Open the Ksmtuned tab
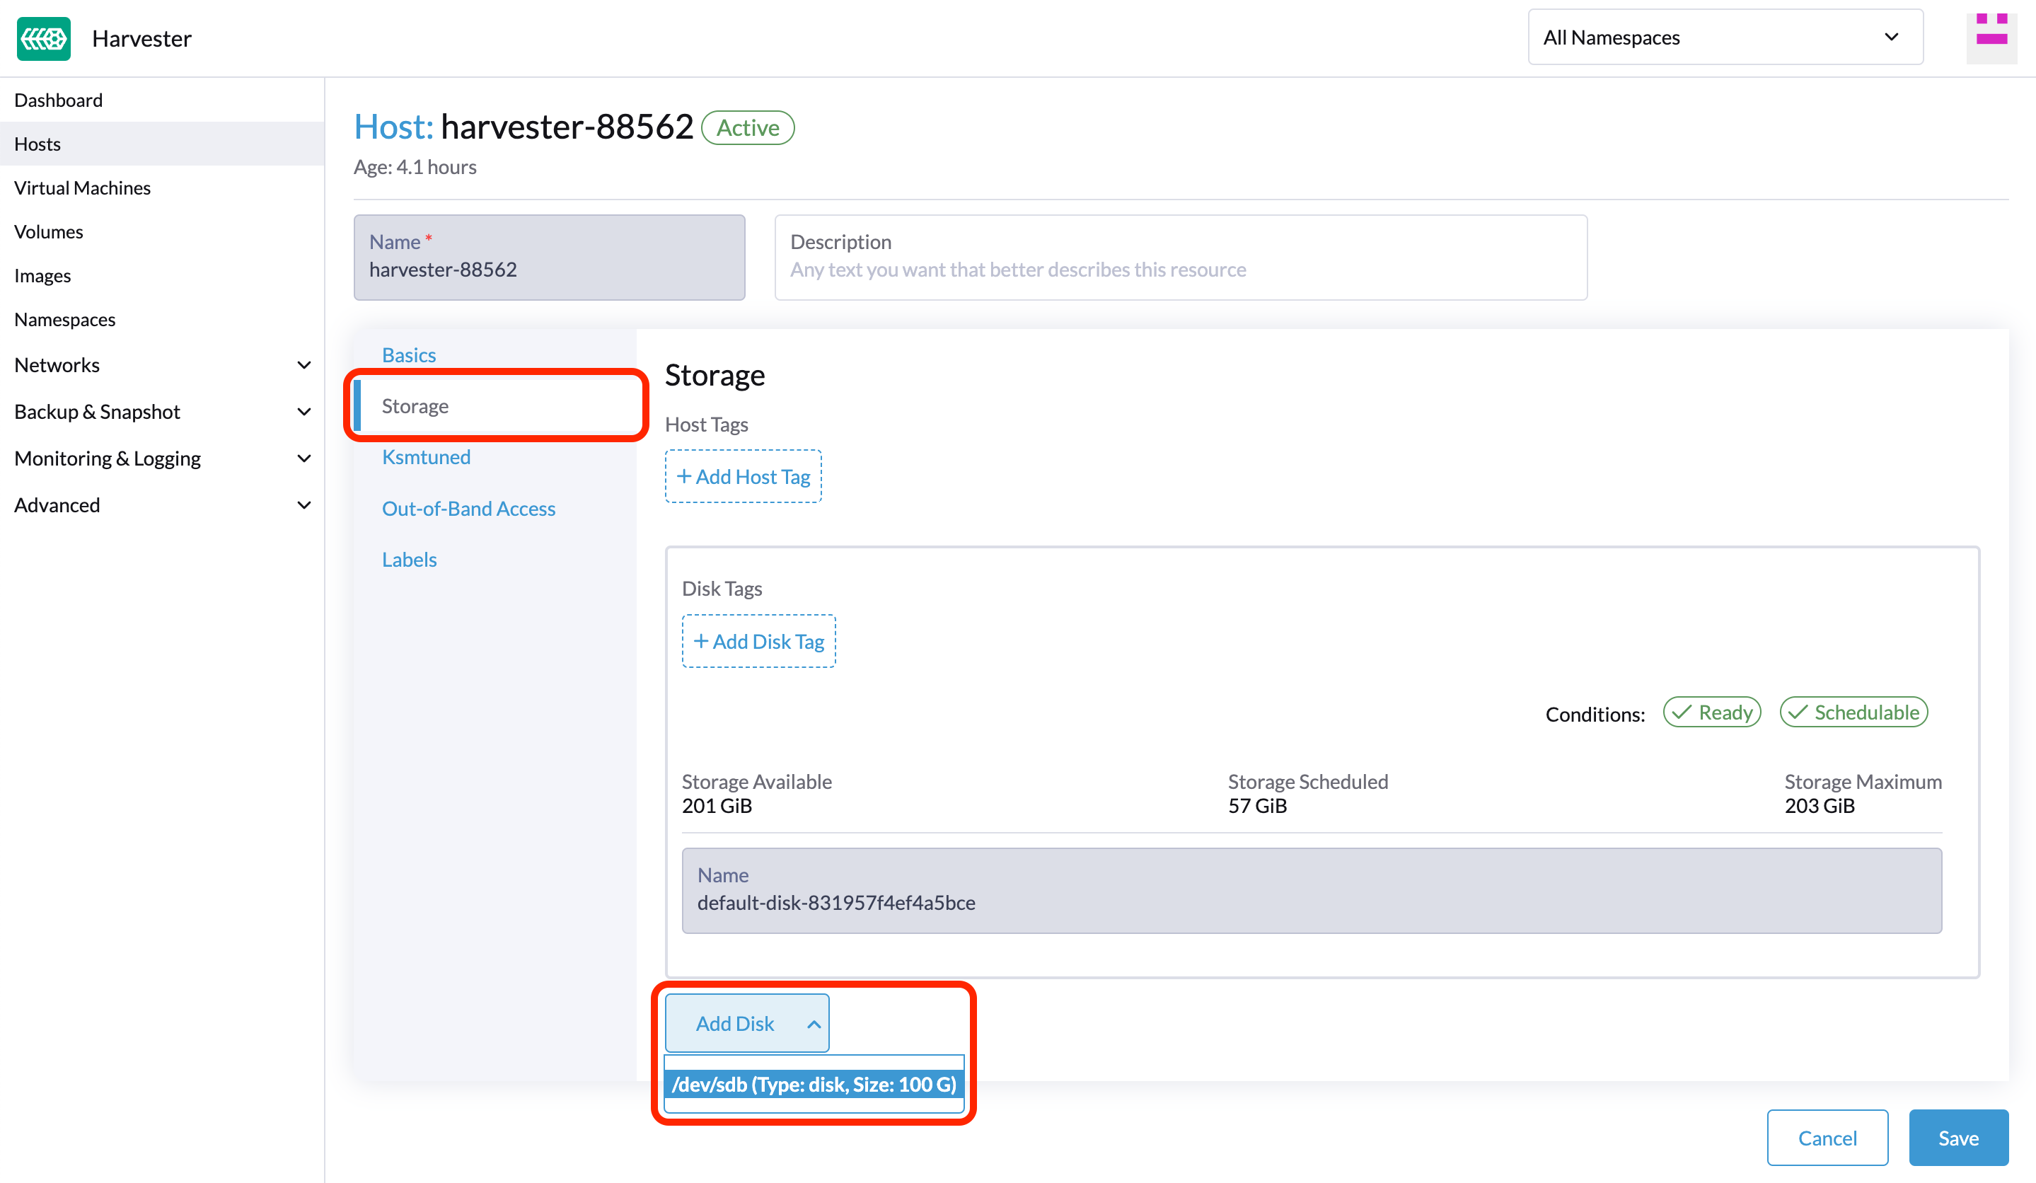This screenshot has height=1183, width=2036. [426, 456]
